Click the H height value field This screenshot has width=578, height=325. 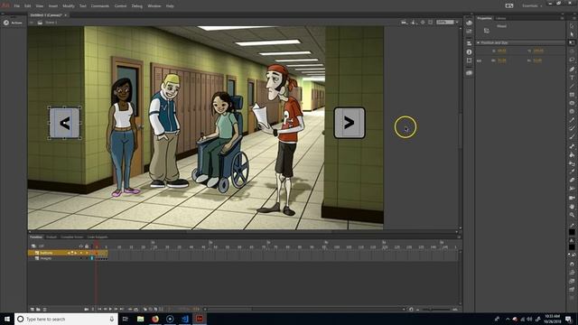point(537,60)
